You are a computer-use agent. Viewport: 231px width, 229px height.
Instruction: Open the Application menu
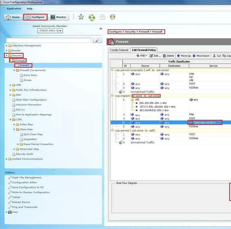14,9
